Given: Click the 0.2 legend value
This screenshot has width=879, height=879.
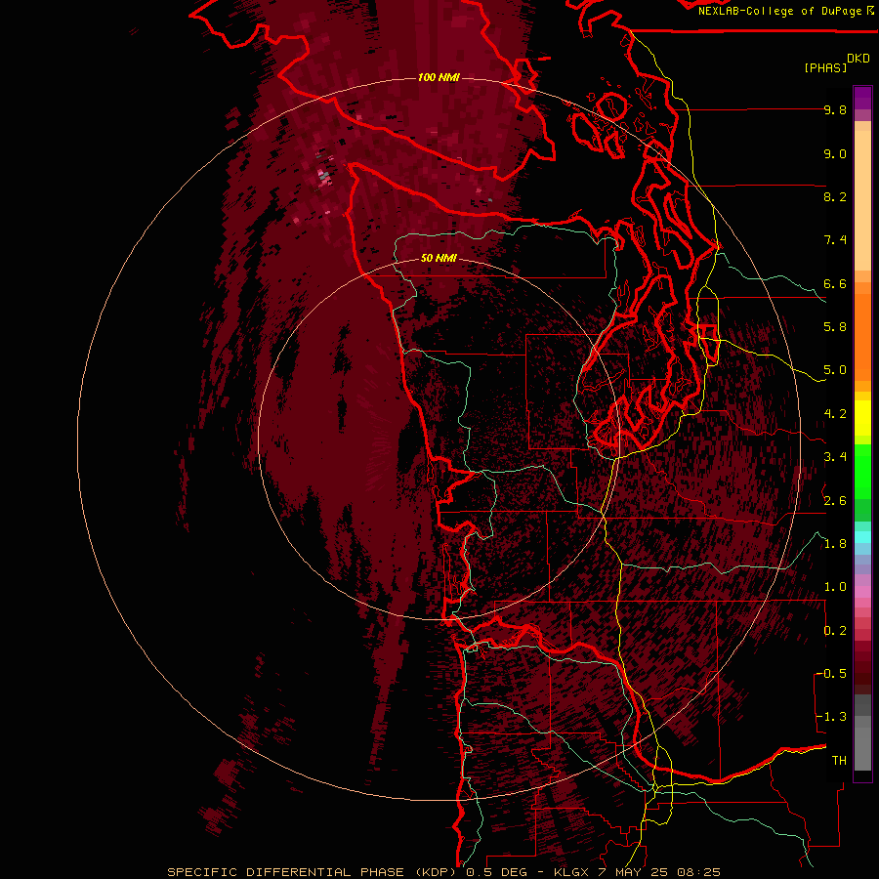Looking at the screenshot, I should tap(835, 631).
